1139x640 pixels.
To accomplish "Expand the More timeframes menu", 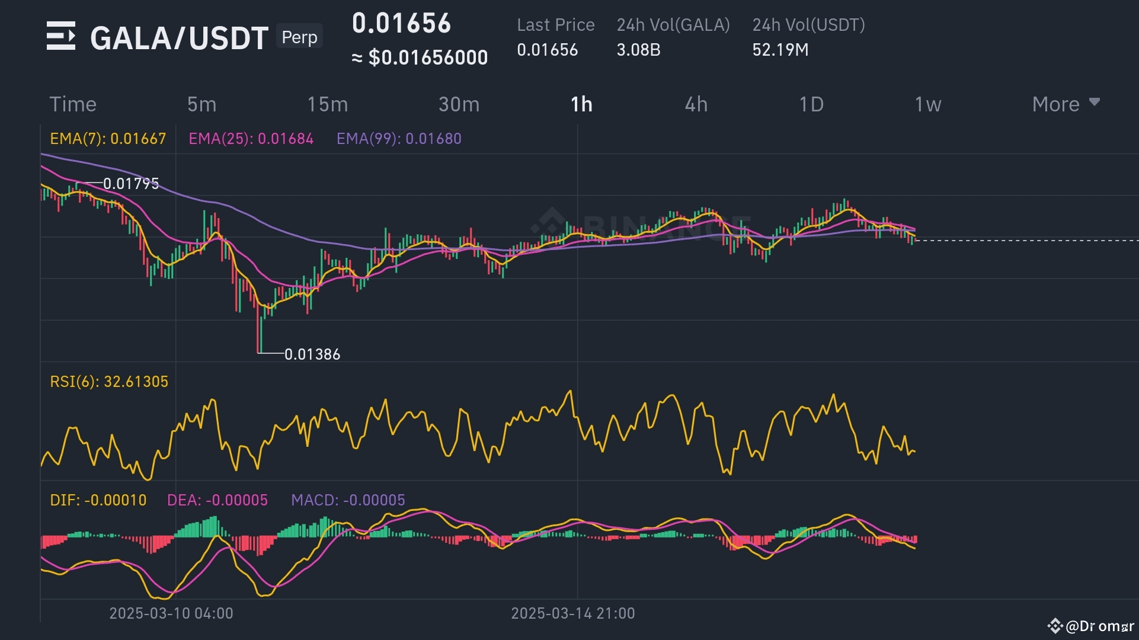I will pos(1056,104).
